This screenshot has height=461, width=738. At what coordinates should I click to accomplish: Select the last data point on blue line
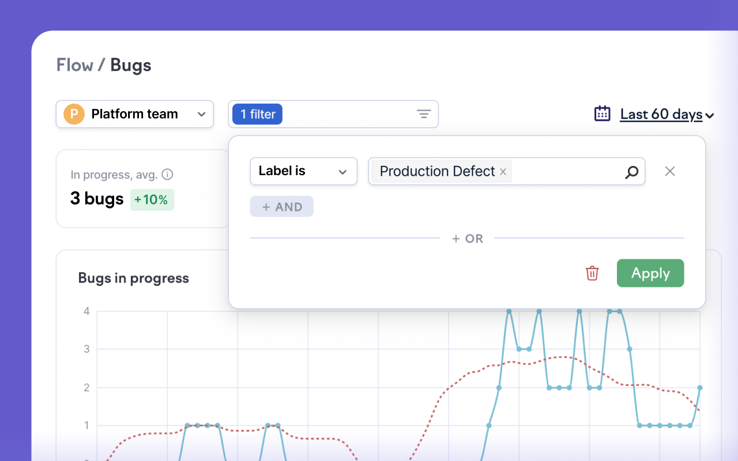(699, 388)
